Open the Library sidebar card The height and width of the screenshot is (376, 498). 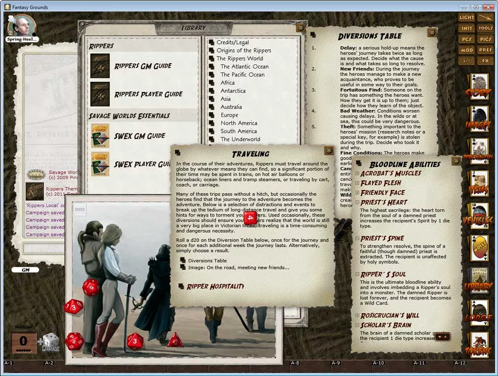(x=478, y=281)
